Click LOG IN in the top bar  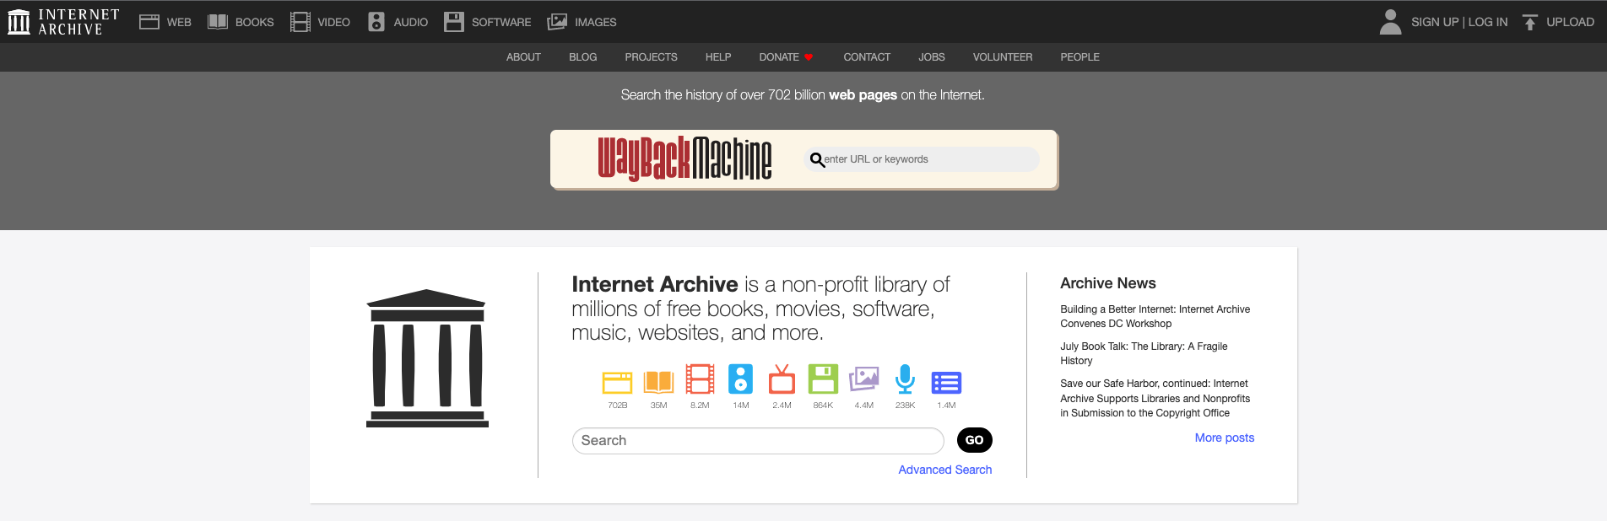(x=1488, y=22)
